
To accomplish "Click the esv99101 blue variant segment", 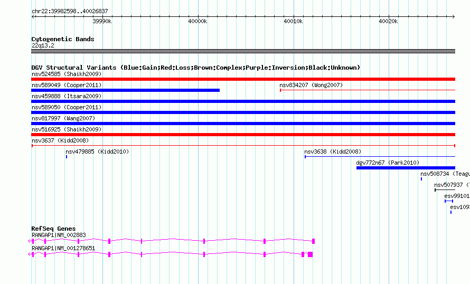I will pyautogui.click(x=449, y=201).
